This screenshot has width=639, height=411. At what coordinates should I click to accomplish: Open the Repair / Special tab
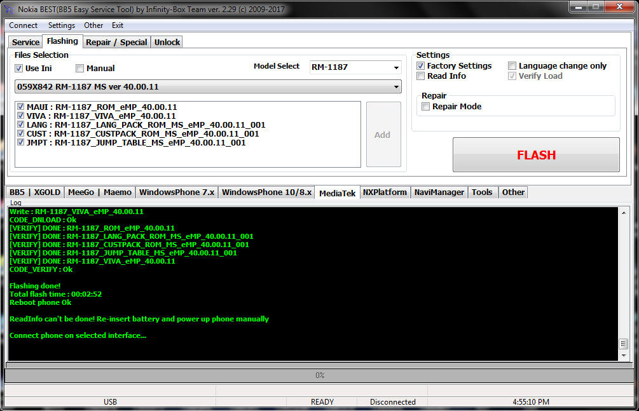pos(116,43)
